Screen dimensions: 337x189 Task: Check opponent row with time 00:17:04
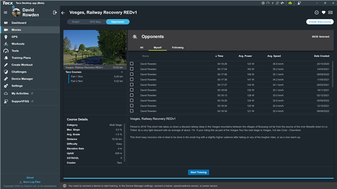(x=132, y=69)
